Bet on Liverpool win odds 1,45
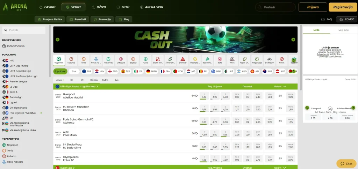The width and height of the screenshot is (358, 169). pos(204,96)
